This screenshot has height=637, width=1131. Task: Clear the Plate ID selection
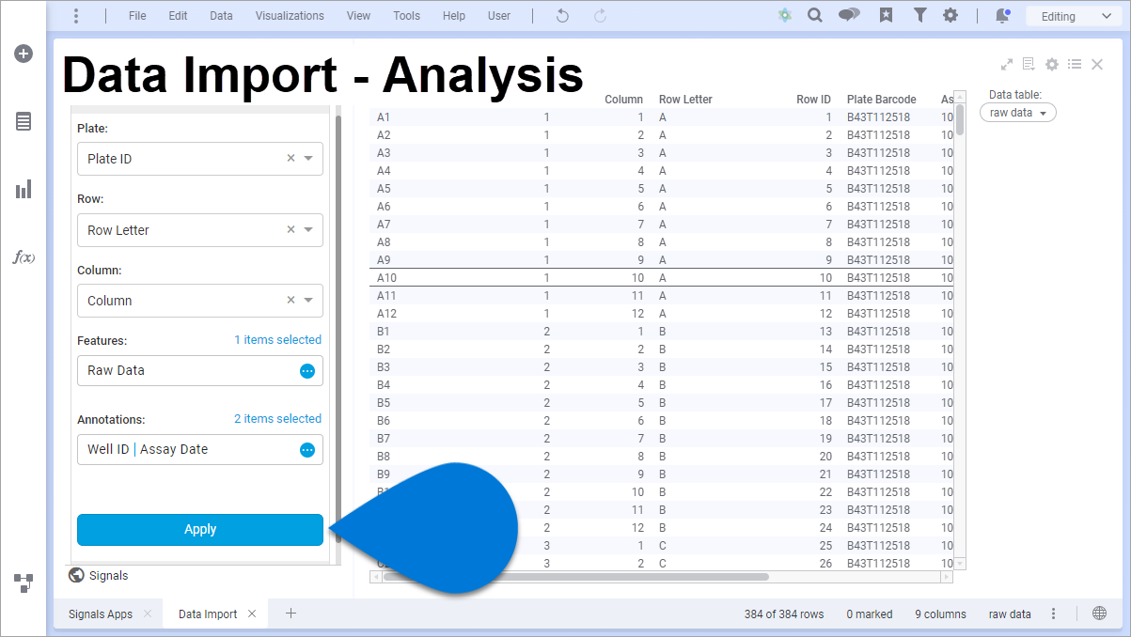tap(291, 159)
